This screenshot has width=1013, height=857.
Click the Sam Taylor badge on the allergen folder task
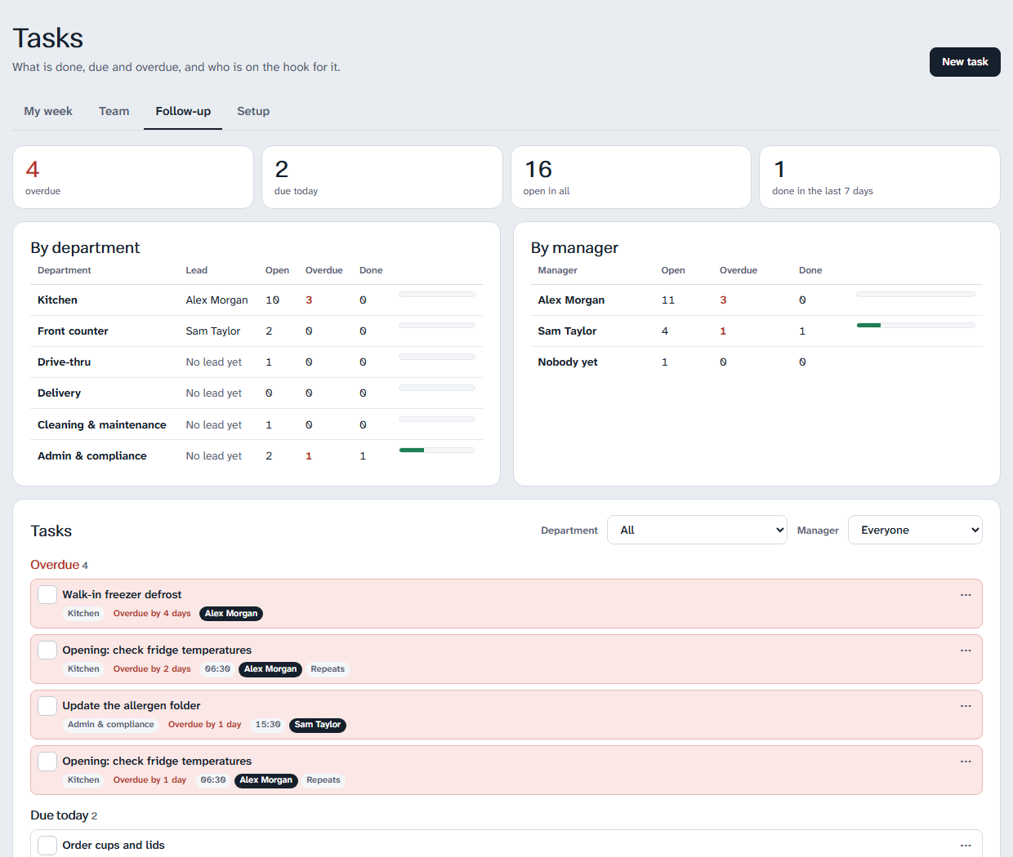tap(318, 725)
